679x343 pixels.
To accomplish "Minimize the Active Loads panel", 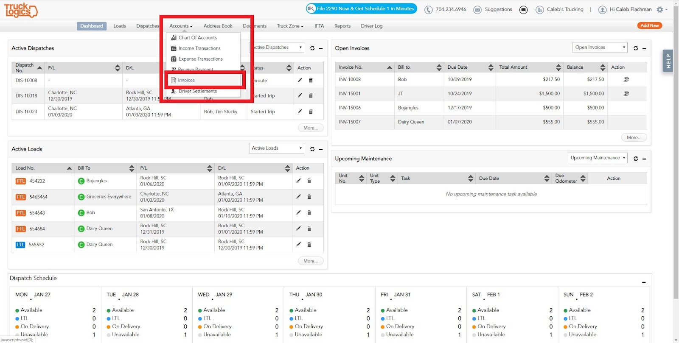I will point(321,149).
